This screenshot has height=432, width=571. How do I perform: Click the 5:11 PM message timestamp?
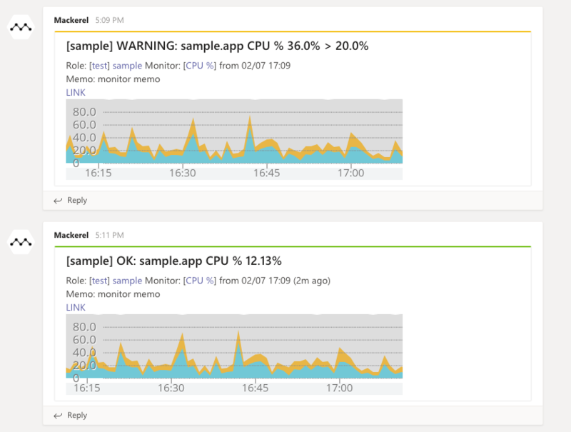pyautogui.click(x=110, y=235)
